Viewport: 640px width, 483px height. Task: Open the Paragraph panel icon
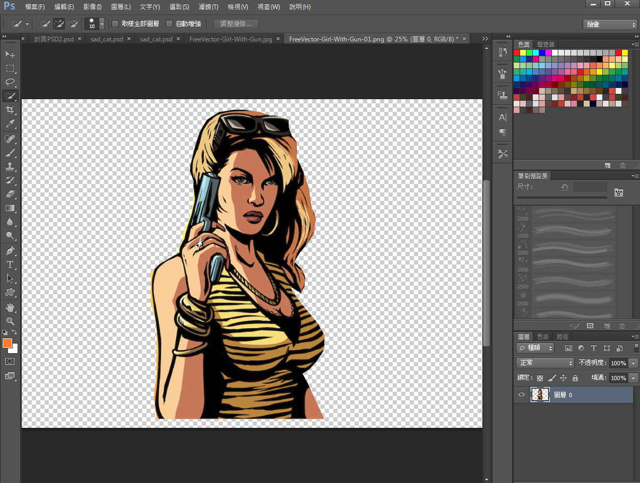pos(503,132)
